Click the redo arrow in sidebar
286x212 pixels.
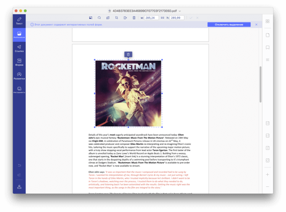tap(19, 175)
